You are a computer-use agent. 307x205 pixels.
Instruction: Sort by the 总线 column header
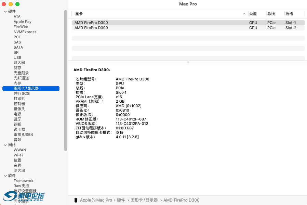tap(271, 14)
